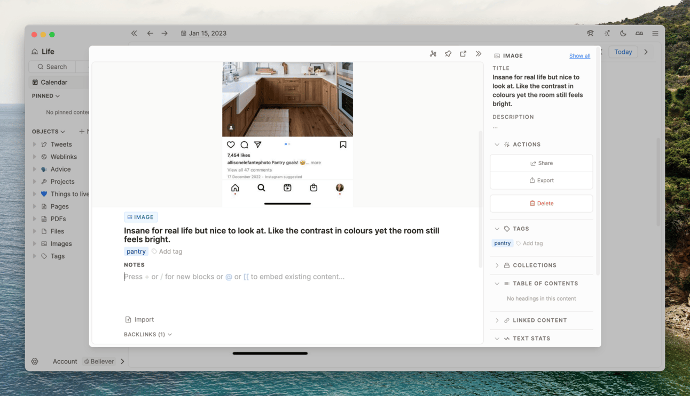Open settings with the gear icon

click(x=35, y=361)
